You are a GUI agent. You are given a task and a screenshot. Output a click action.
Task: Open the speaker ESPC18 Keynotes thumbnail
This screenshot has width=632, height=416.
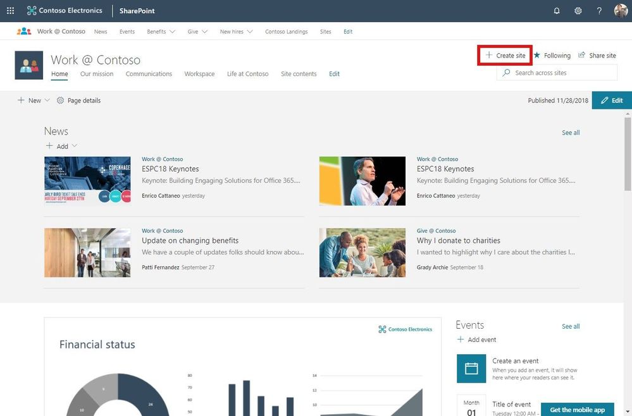click(x=362, y=181)
